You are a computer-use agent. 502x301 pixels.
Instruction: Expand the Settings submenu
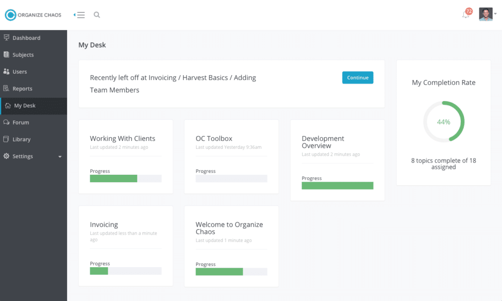23,156
